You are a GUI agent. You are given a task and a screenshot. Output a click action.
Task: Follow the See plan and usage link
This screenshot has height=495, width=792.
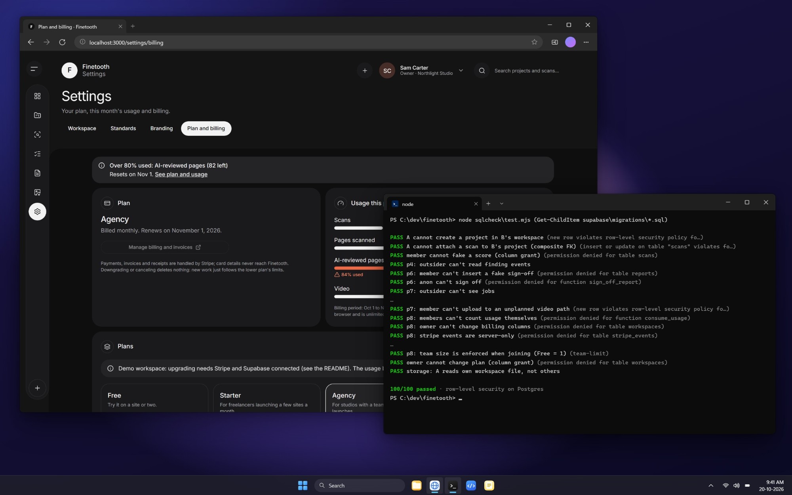pos(181,174)
